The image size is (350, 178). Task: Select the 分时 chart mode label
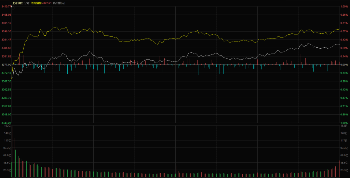[27, 3]
